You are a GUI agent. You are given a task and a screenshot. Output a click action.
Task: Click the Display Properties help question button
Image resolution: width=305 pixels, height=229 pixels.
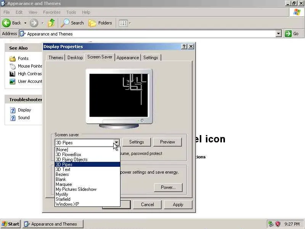pos(184,47)
